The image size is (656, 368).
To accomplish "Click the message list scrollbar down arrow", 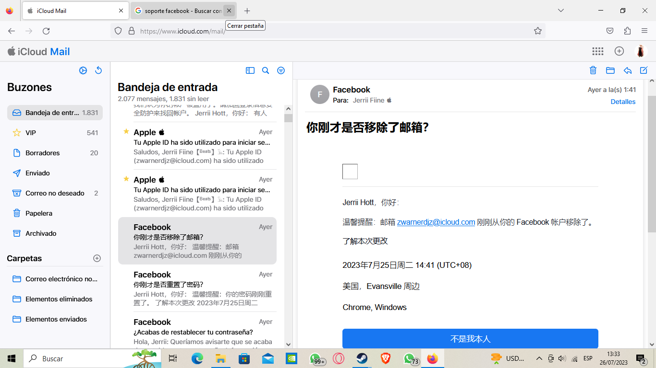I will (x=288, y=344).
